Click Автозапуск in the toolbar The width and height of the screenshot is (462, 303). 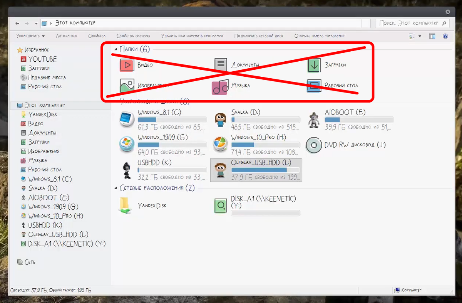click(x=67, y=36)
